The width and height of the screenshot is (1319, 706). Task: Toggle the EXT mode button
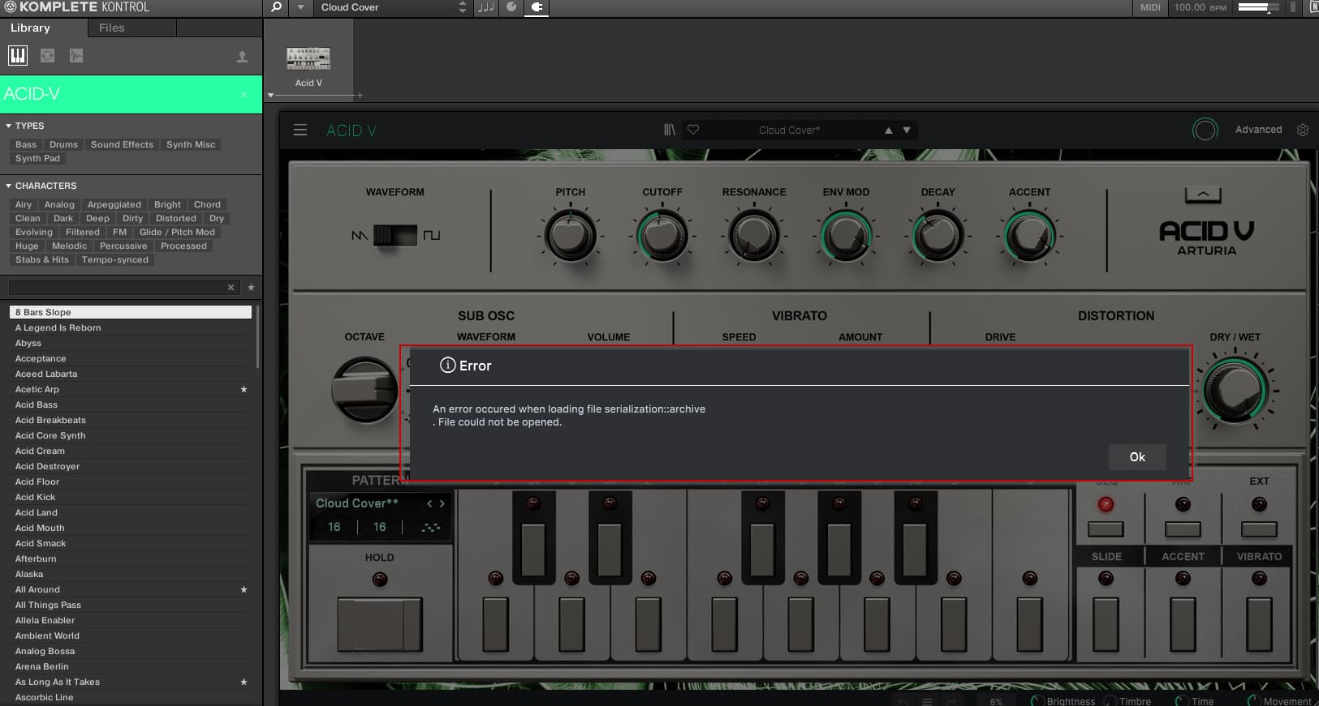[1259, 529]
